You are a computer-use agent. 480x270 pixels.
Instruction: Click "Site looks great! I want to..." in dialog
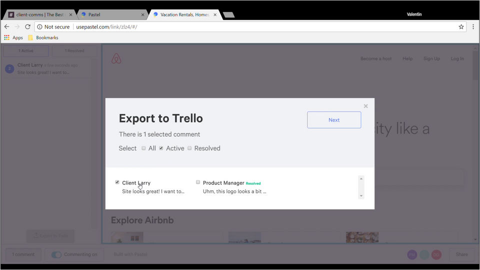153,191
